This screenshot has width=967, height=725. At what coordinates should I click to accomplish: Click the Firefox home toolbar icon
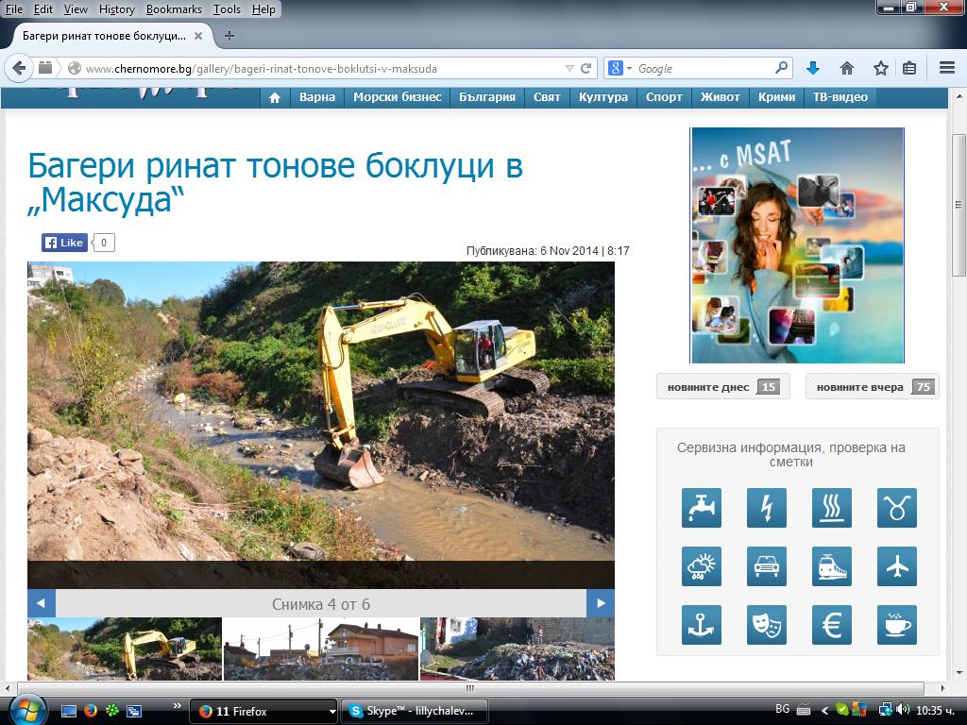pyautogui.click(x=847, y=68)
